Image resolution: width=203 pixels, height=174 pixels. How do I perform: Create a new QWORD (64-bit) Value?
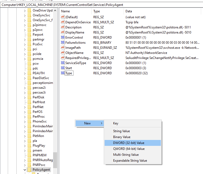point(133,149)
